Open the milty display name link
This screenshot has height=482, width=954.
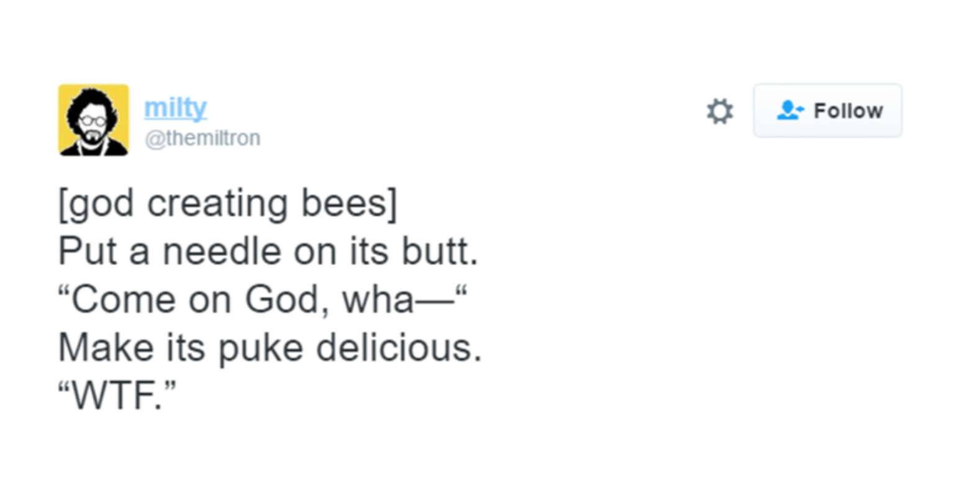(x=175, y=108)
